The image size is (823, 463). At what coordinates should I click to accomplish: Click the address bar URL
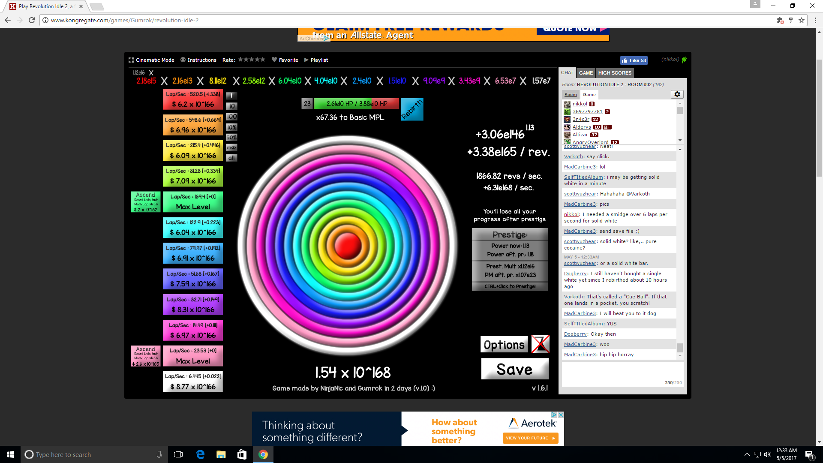coord(125,20)
